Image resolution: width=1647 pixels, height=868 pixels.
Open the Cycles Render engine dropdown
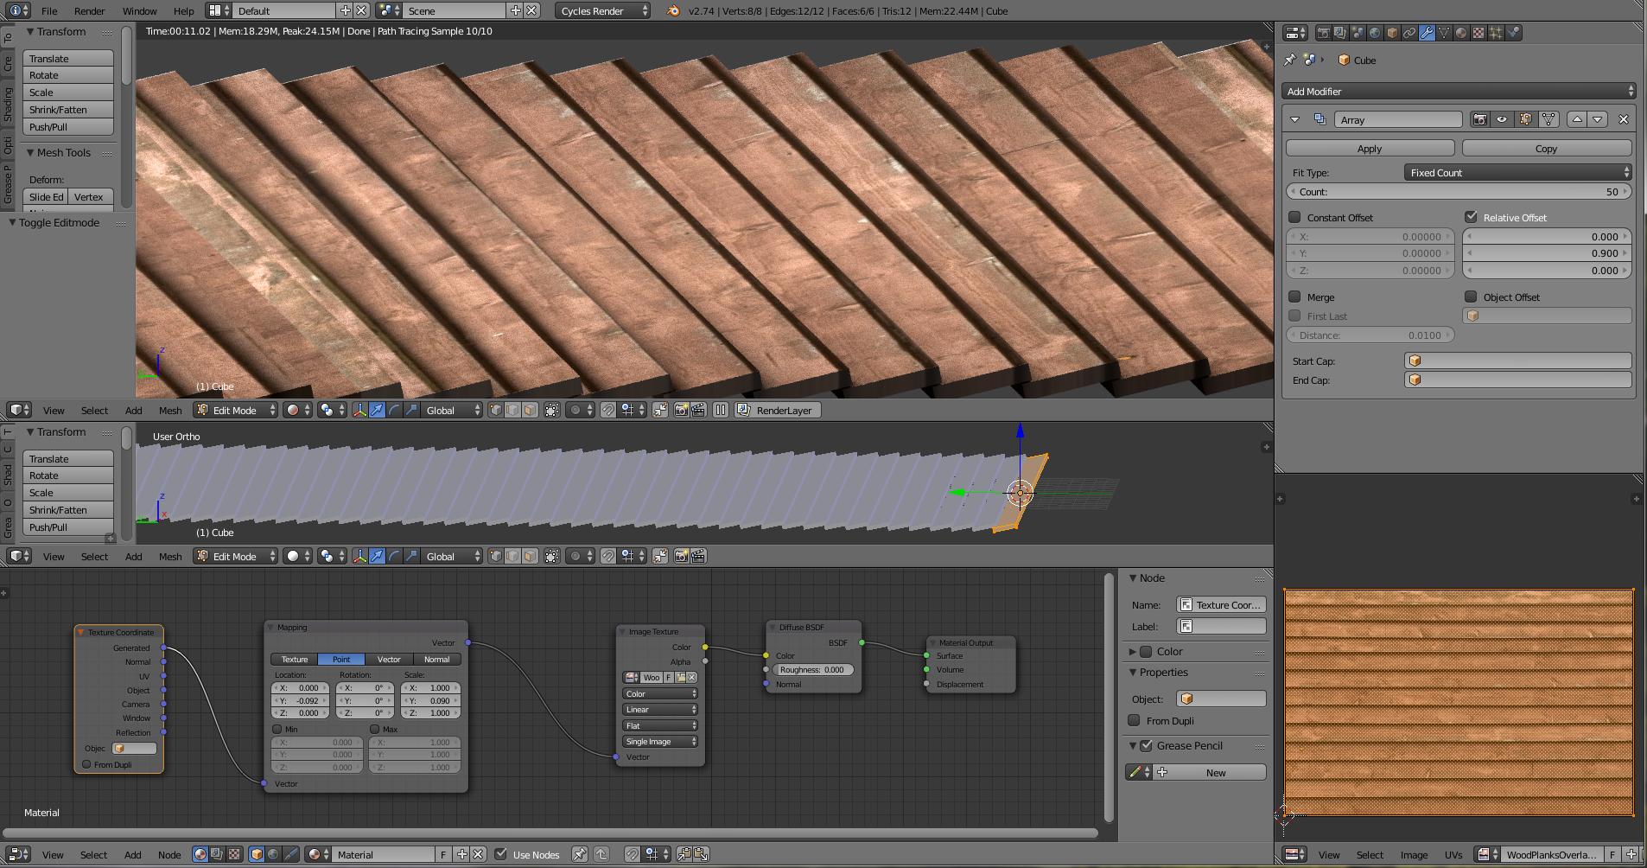pos(602,11)
